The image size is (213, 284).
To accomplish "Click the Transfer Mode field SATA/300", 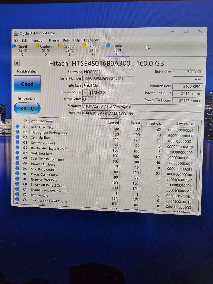I will click(x=108, y=93).
